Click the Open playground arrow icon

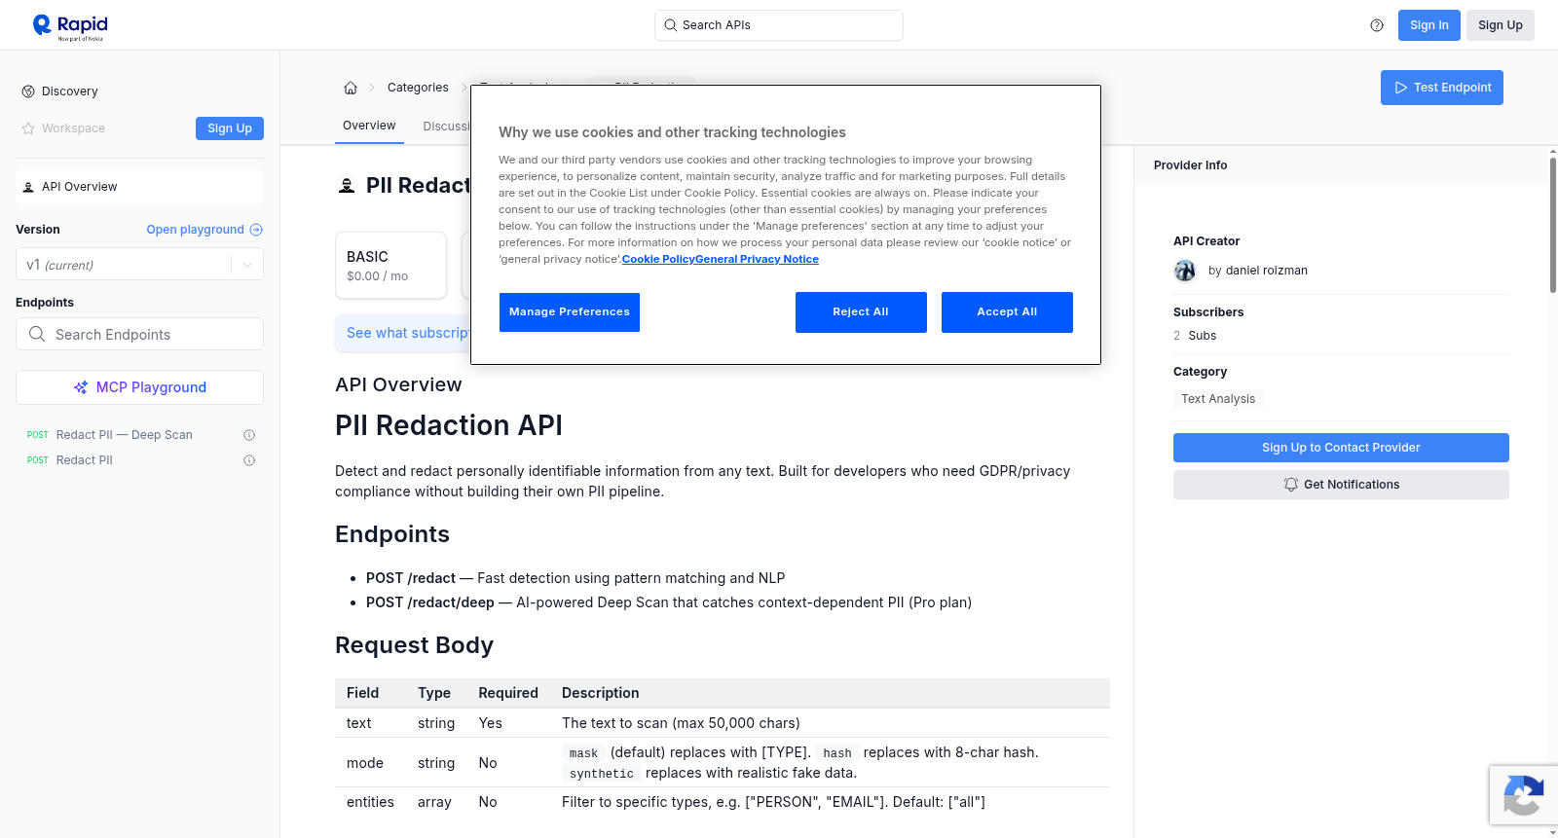(x=256, y=230)
